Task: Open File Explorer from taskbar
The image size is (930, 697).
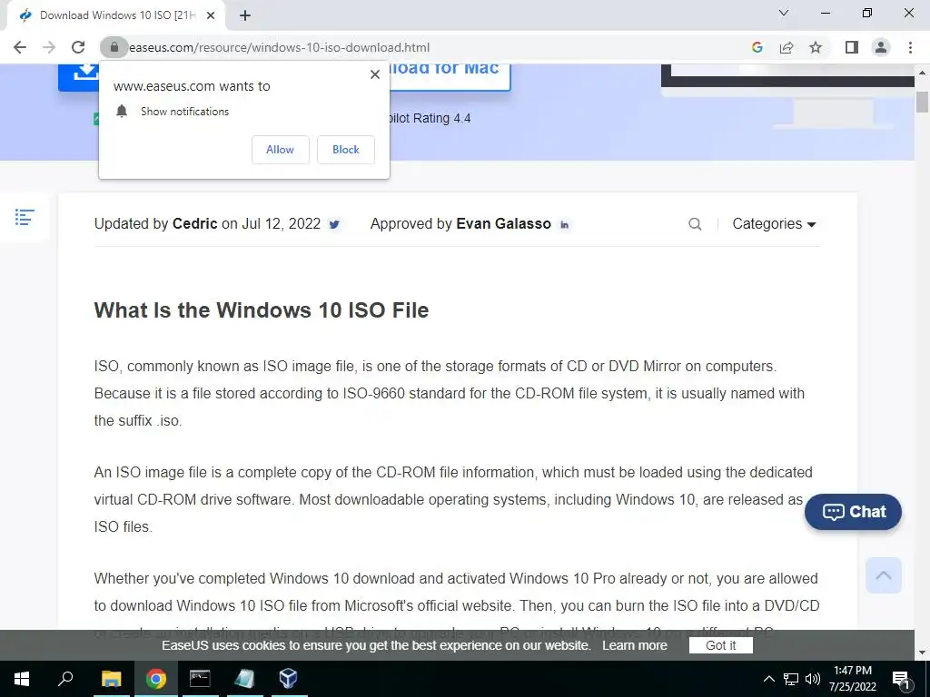Action: (112, 679)
